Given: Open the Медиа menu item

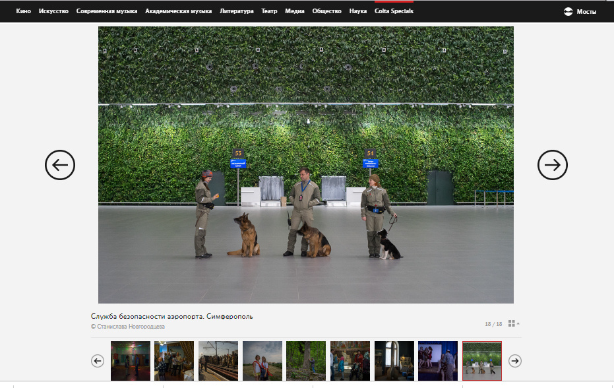Looking at the screenshot, I should [294, 11].
